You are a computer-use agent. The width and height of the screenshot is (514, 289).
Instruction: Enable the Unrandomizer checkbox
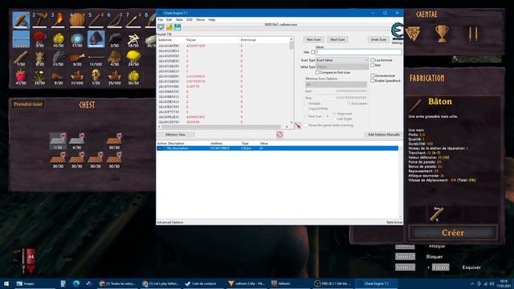373,75
